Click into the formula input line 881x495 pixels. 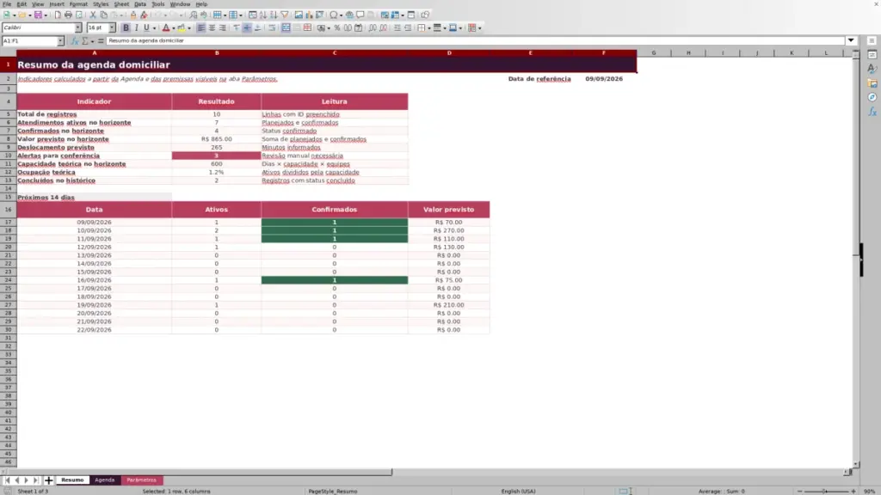[476, 41]
